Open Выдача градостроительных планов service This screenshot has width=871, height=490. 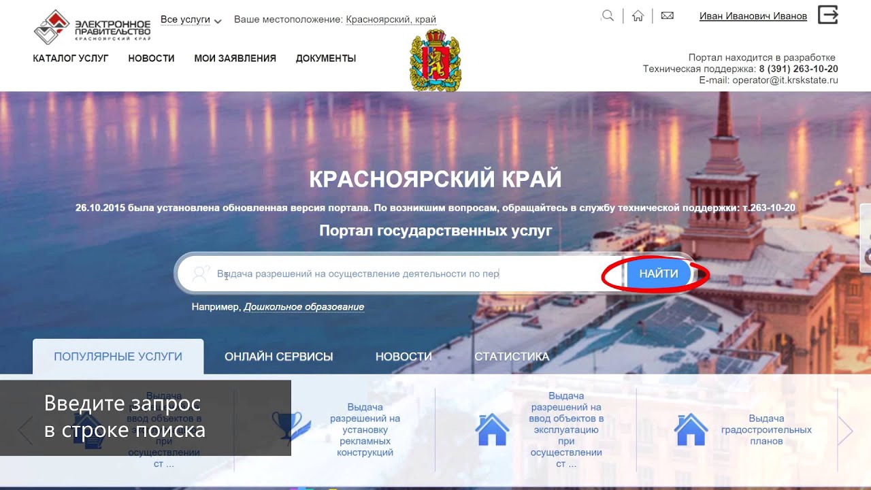coord(766,430)
